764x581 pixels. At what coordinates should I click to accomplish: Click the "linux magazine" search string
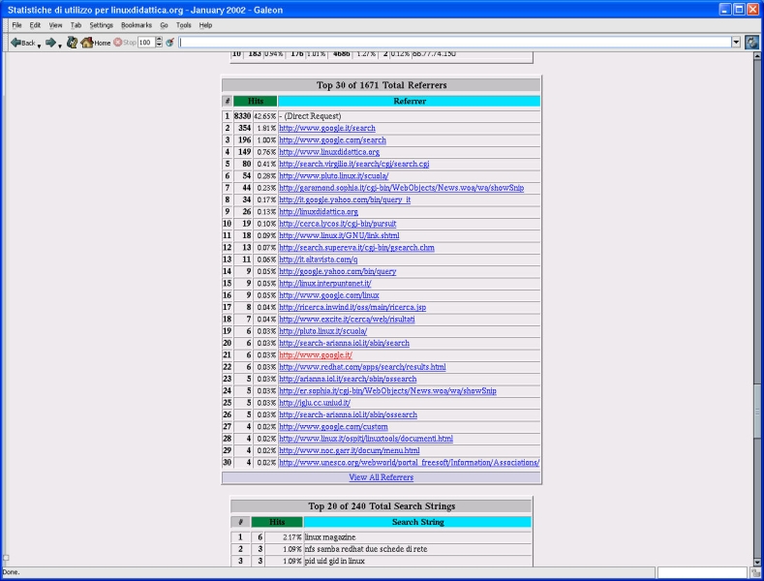tap(330, 537)
